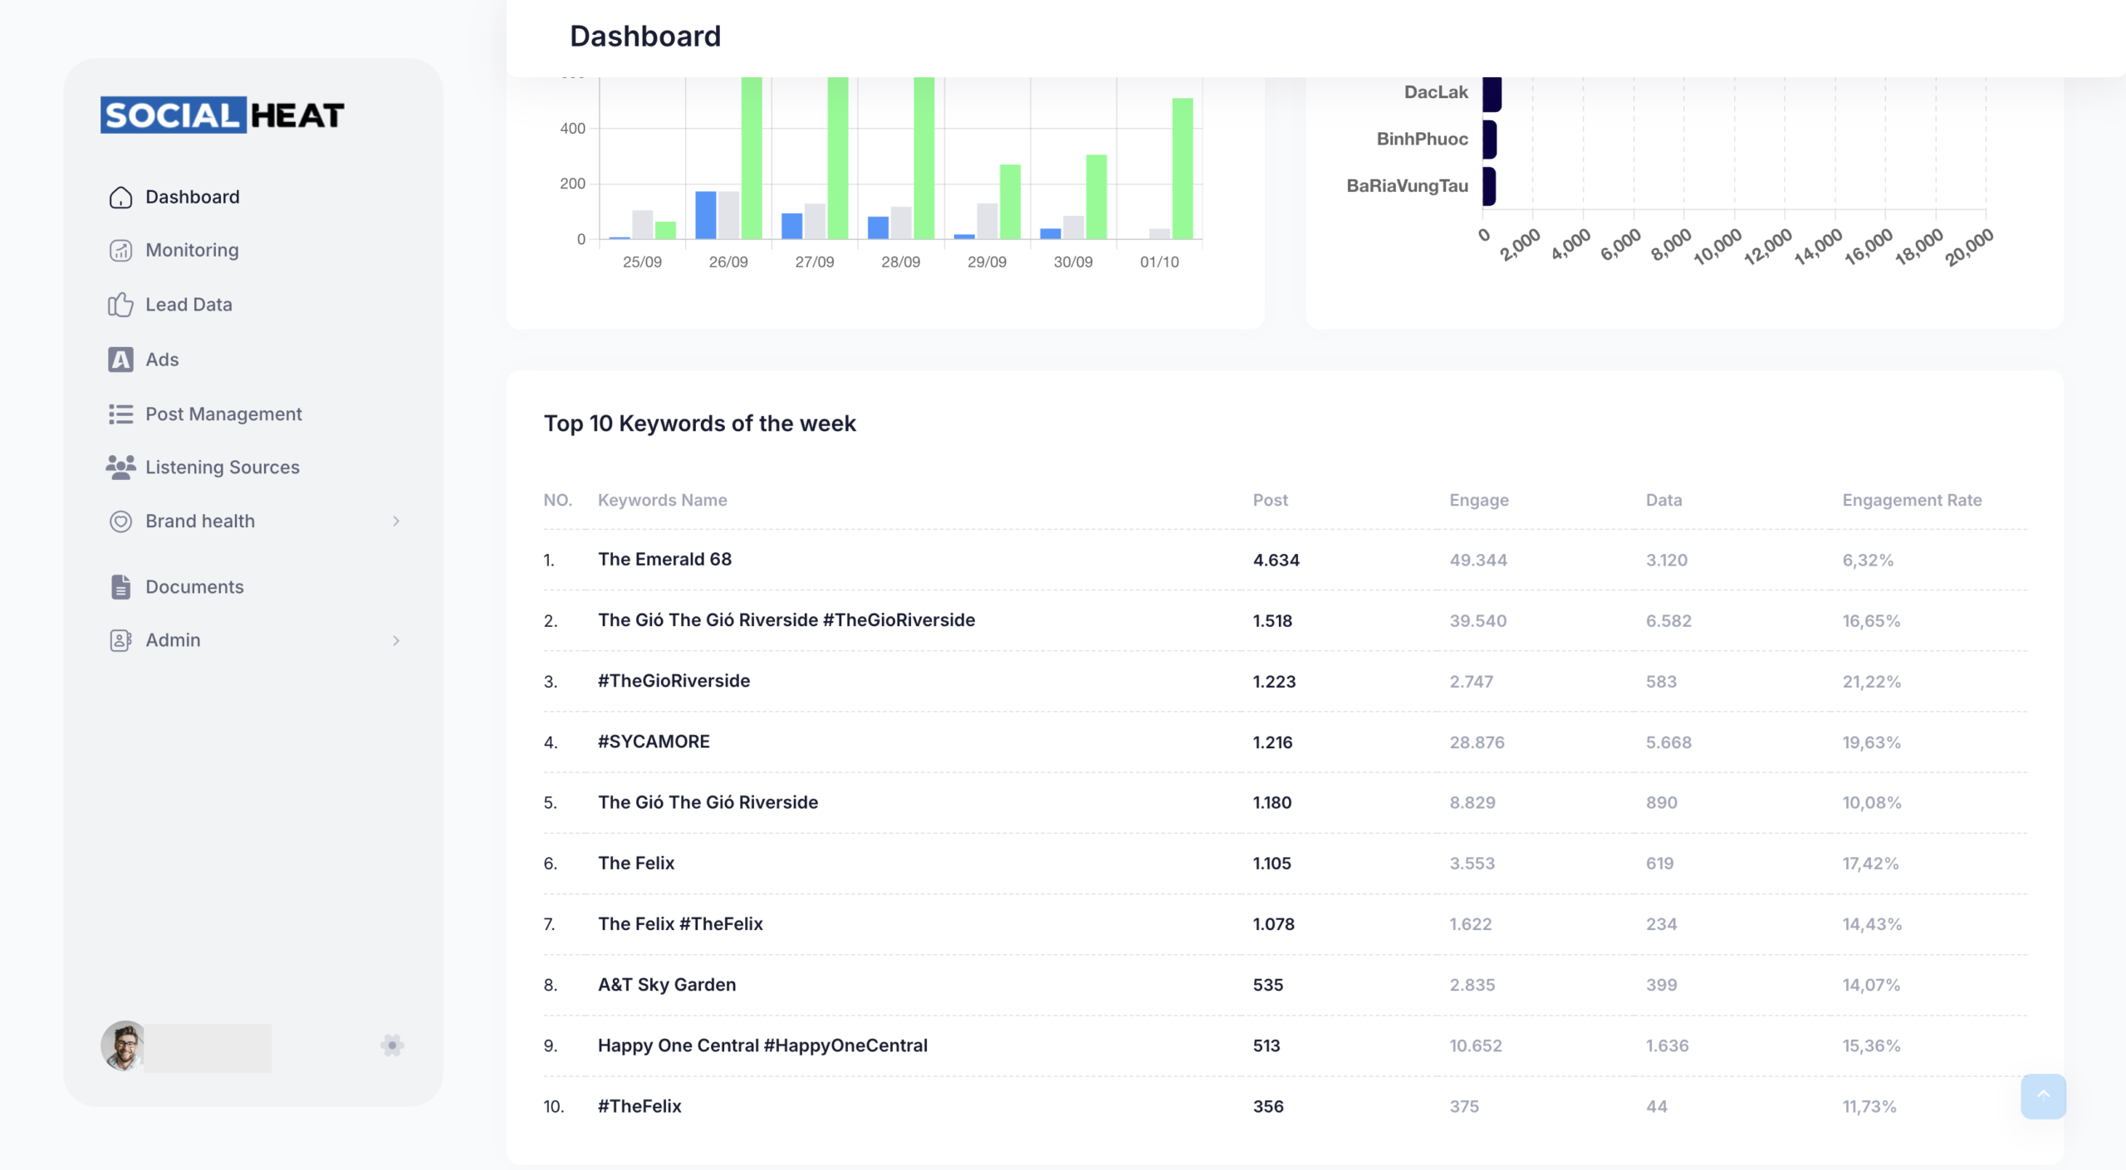Viewport: 2126px width, 1170px height.
Task: Go to Post Management page
Action: 223,414
